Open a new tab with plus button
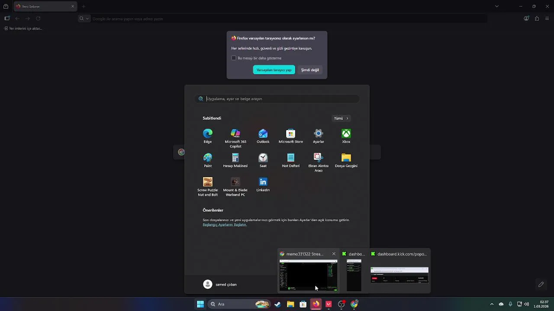Viewport: 554px width, 311px height. coord(84,6)
